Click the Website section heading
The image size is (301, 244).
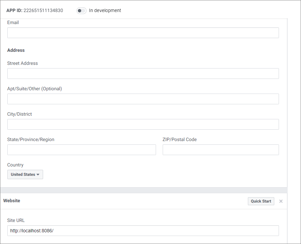click(x=12, y=201)
